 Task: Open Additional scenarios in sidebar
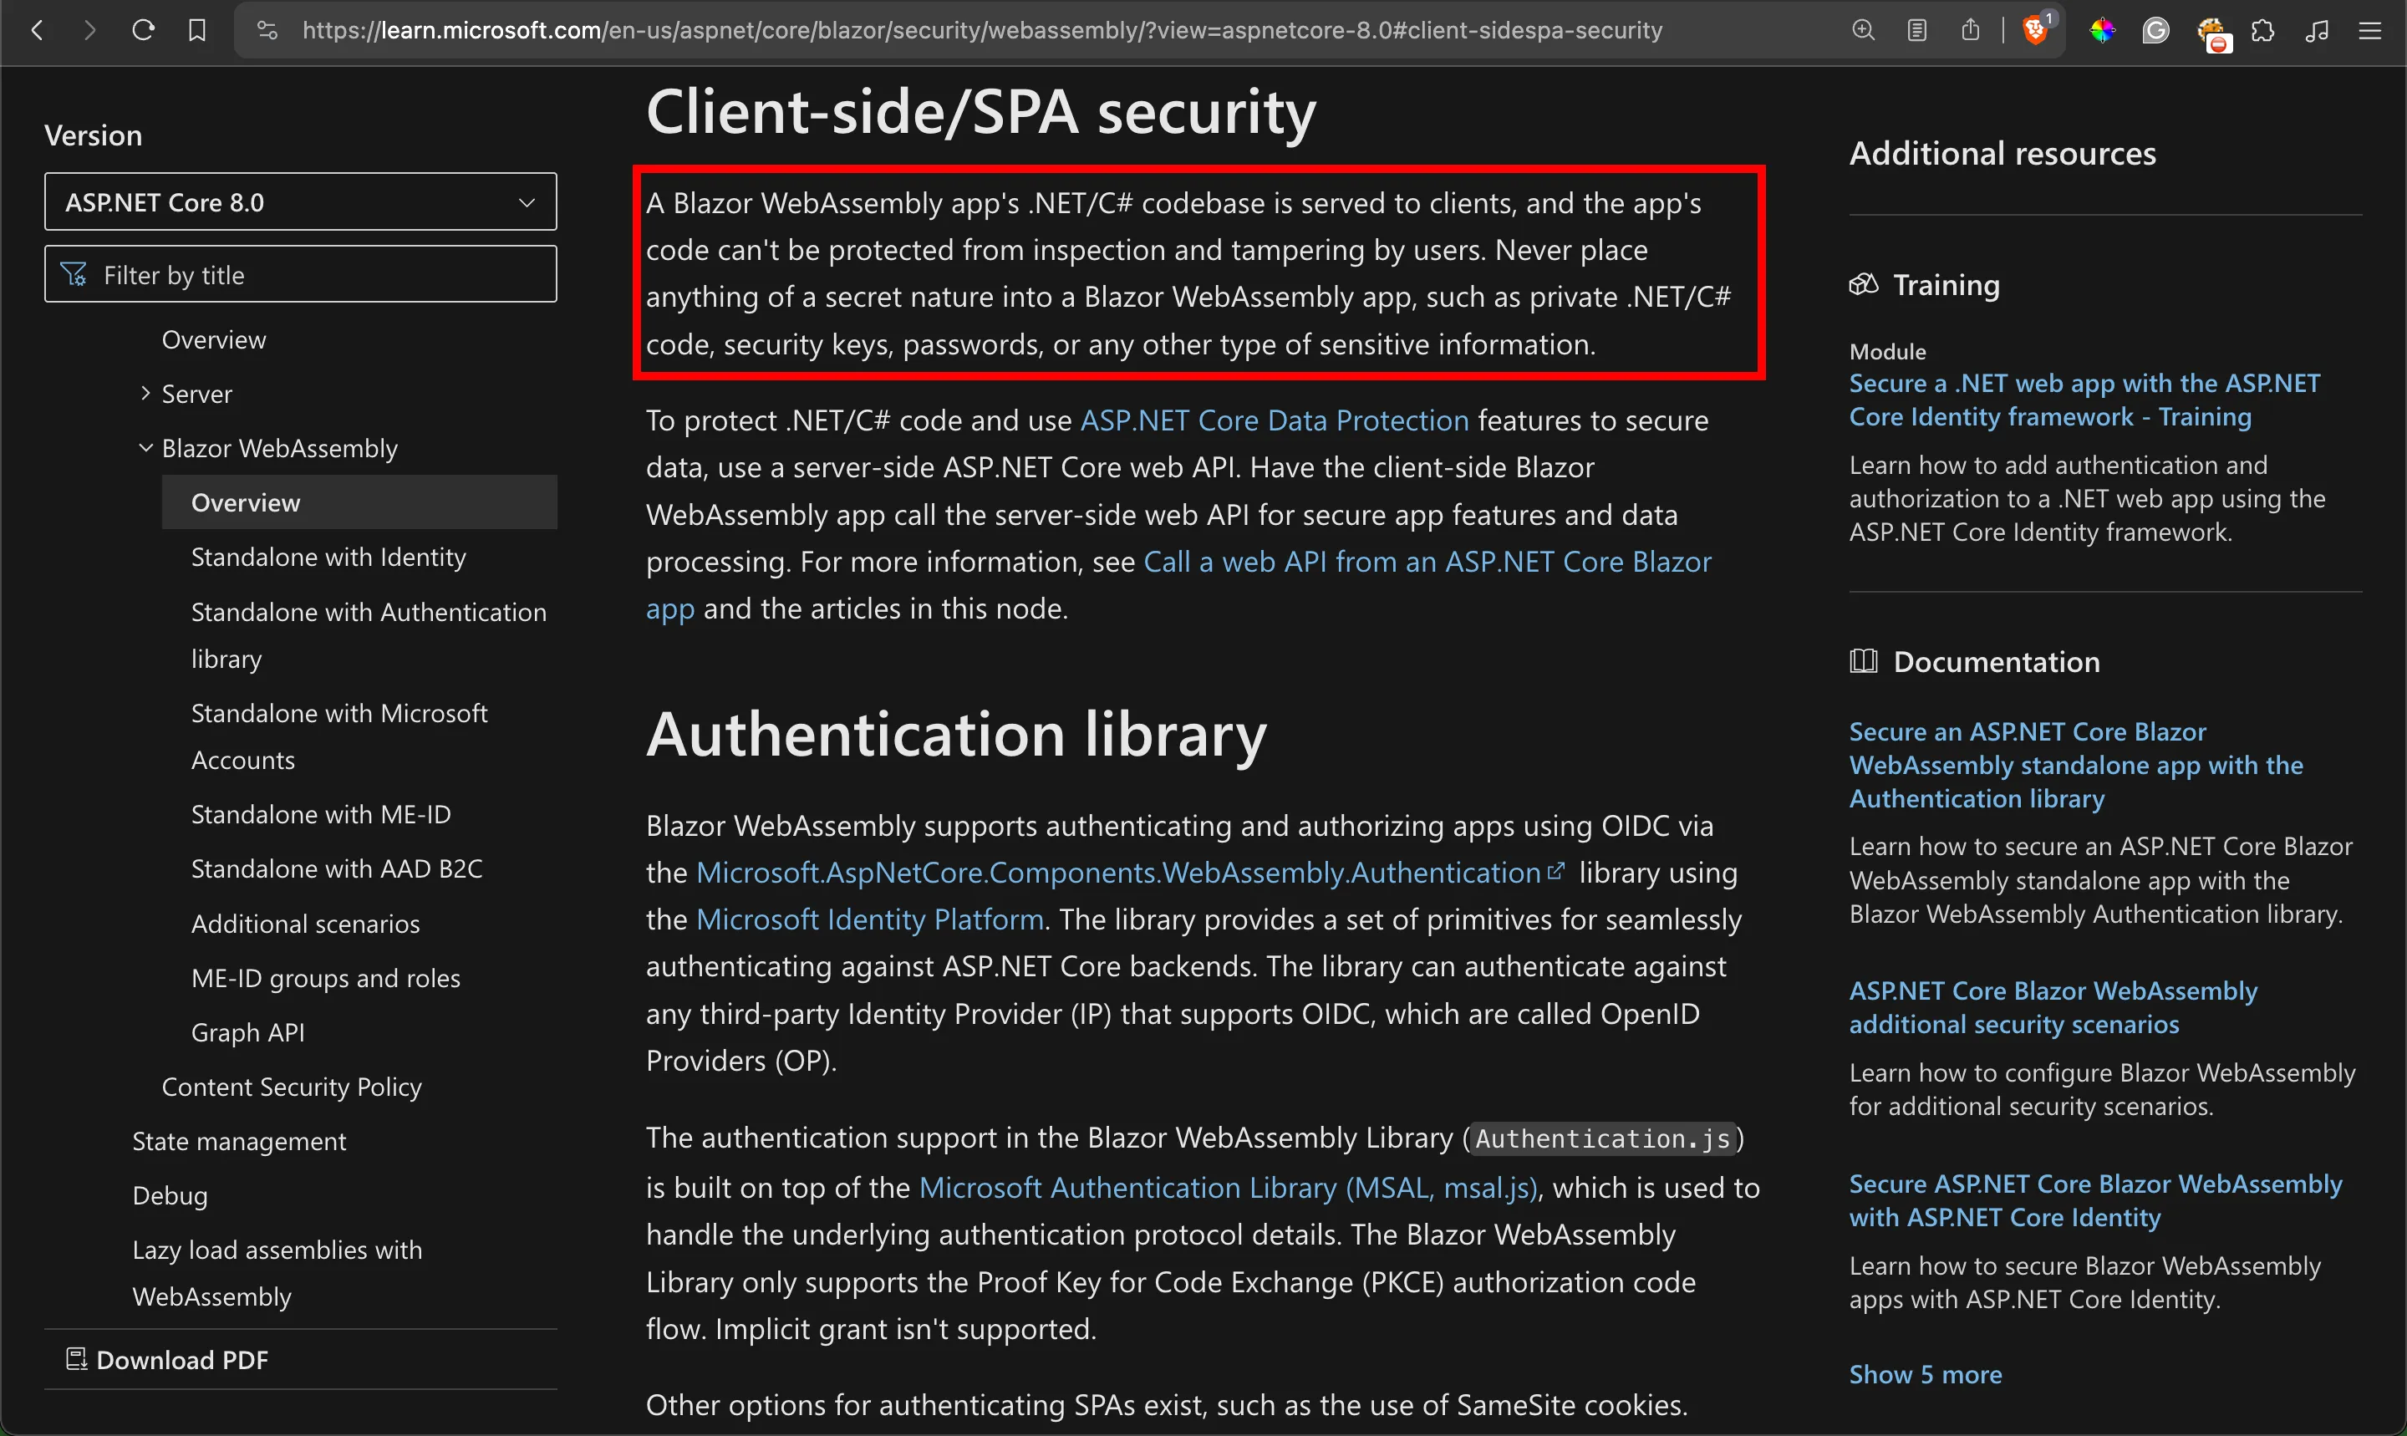click(x=306, y=923)
